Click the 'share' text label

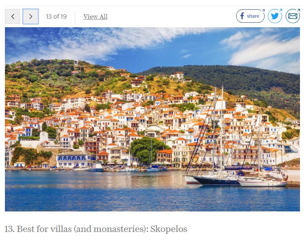(x=253, y=16)
